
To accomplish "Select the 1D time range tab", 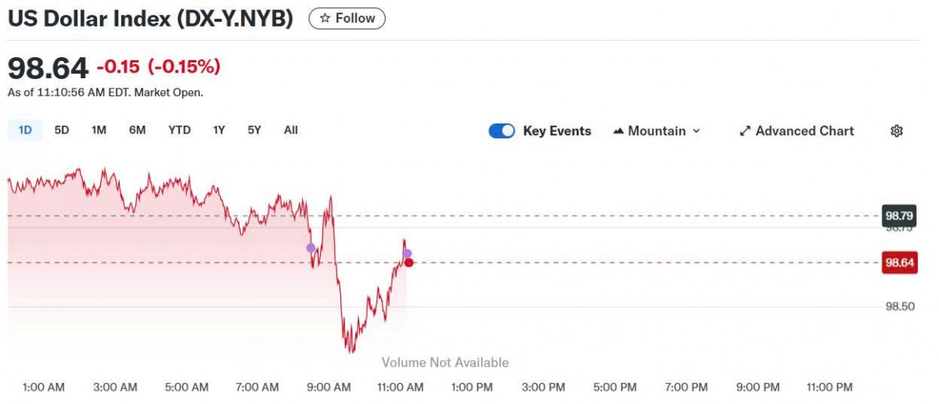I will click(25, 130).
